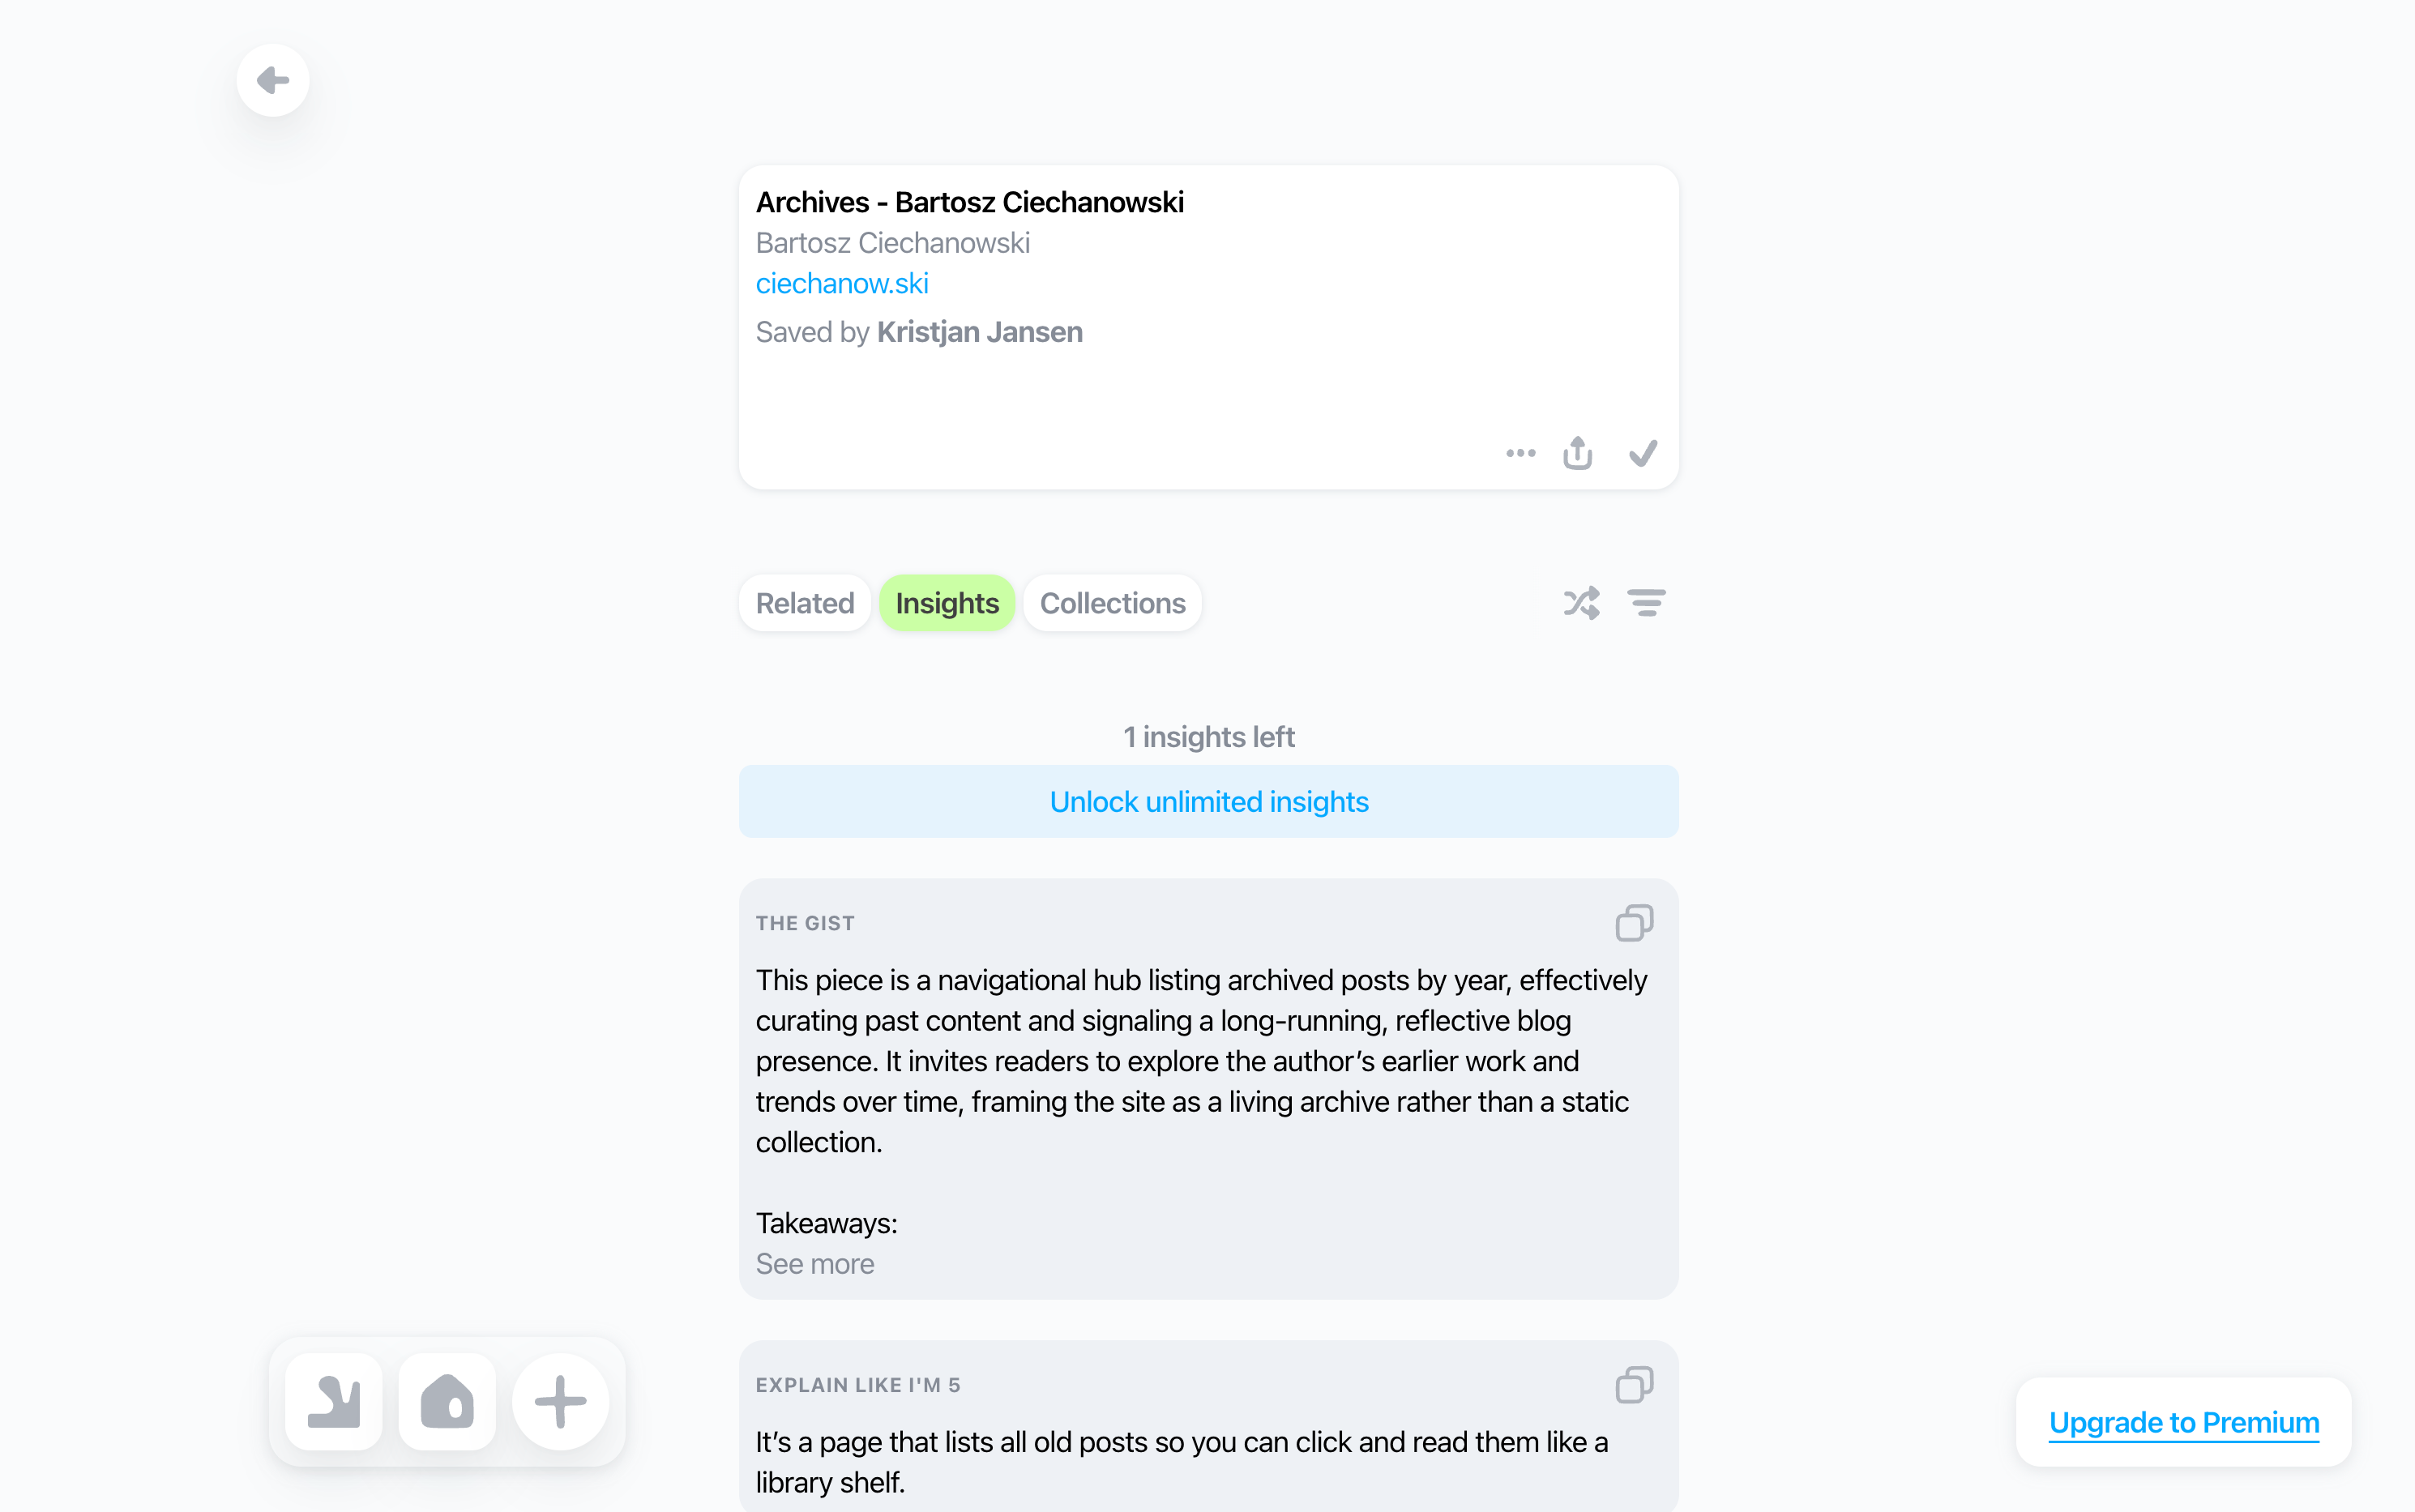Copy The Gist insight text
The height and width of the screenshot is (1512, 2415).
[x=1633, y=922]
